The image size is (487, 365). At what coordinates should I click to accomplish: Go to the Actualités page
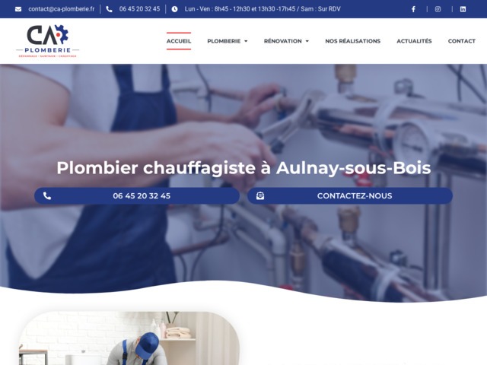point(414,41)
